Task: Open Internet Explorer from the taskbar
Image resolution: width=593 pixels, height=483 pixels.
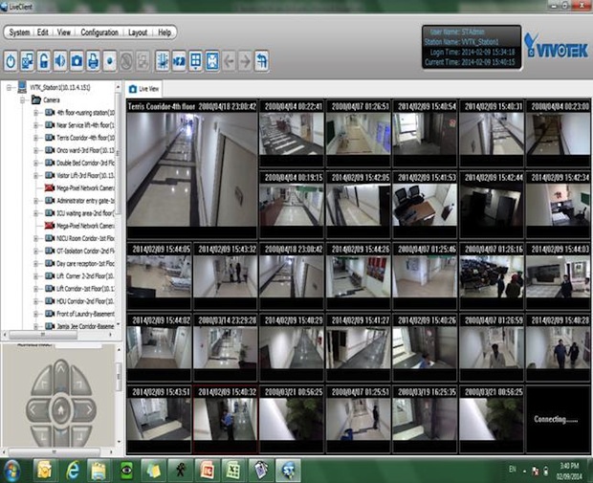Action: pos(73,470)
